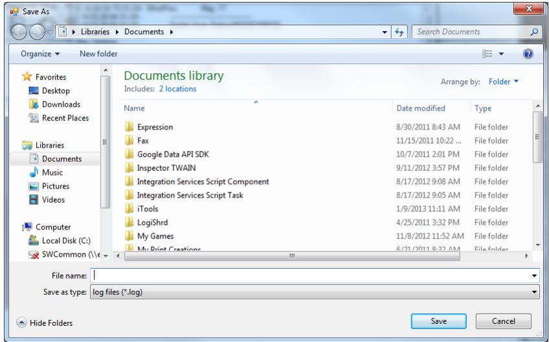Select Libraries in the address breadcrumb
Screen dimensions: 549x342
tap(95, 32)
